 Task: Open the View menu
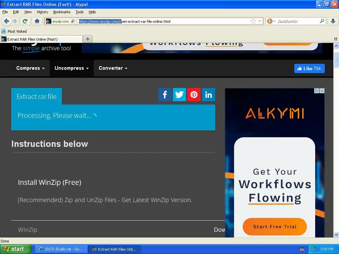coord(28,12)
